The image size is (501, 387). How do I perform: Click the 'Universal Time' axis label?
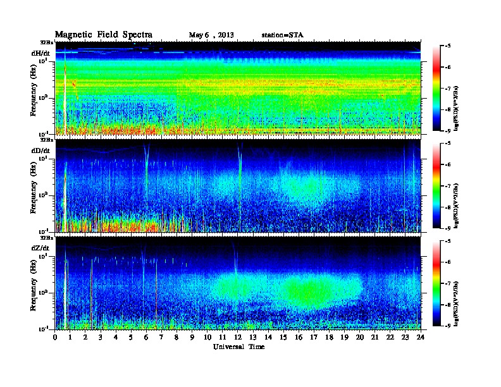pyautogui.click(x=238, y=347)
